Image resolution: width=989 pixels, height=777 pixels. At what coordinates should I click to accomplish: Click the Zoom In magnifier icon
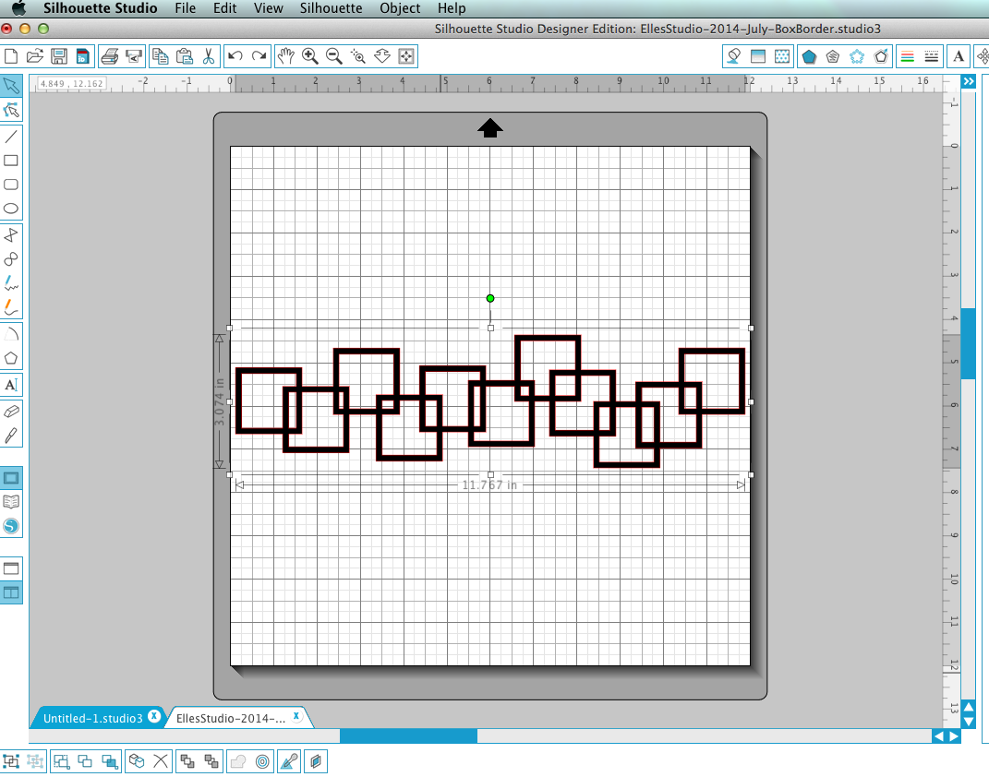(309, 56)
